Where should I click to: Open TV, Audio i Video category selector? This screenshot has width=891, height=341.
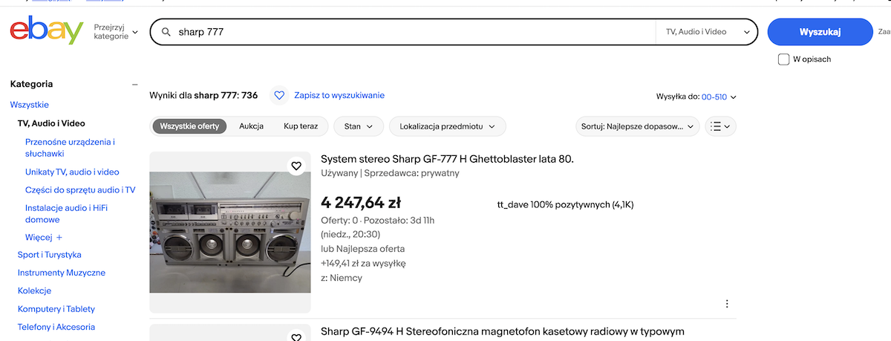(x=708, y=33)
